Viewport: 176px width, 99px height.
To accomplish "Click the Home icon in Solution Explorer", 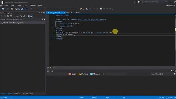I will point(8,16).
